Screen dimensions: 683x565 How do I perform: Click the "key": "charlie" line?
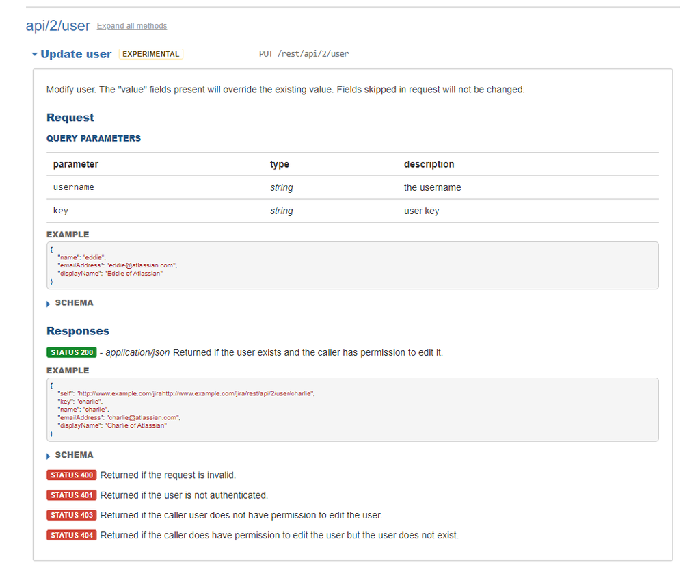(80, 402)
